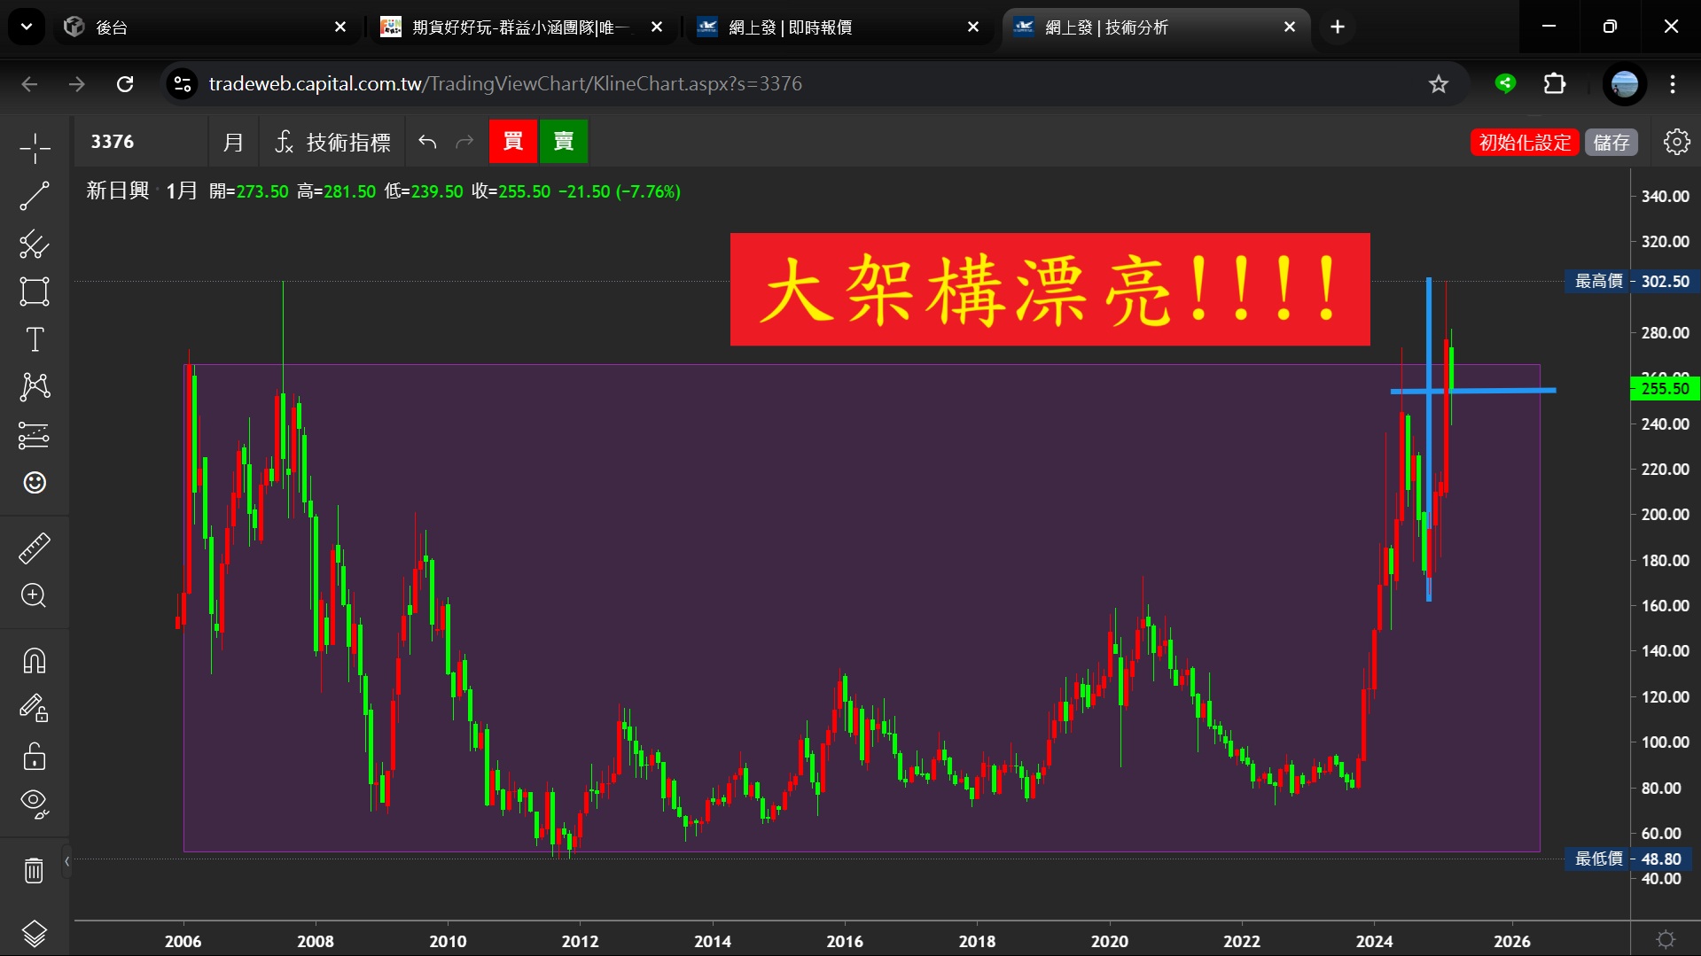
Task: Click the 初始化設定 reset button
Action: tap(1524, 142)
